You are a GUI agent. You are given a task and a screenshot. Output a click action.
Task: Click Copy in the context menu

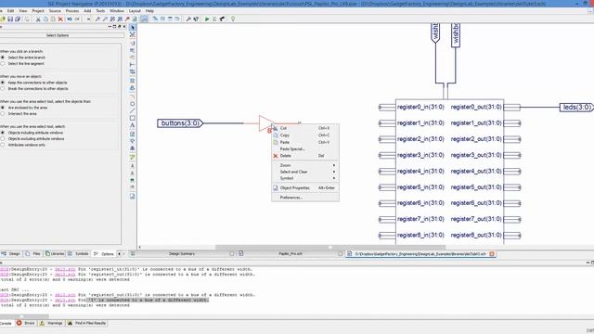pos(305,135)
